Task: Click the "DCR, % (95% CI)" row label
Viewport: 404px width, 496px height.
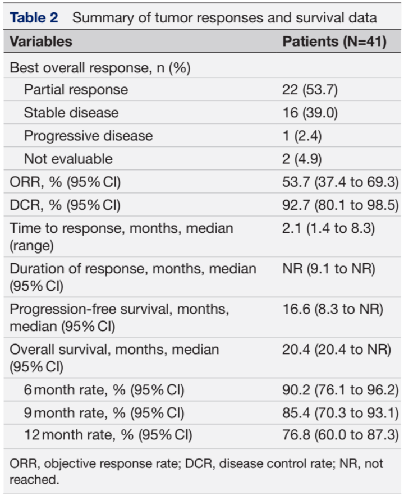Action: 65,205
